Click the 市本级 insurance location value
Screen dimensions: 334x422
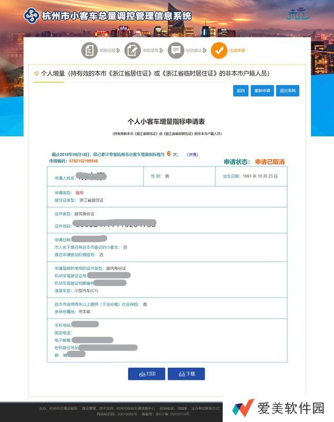click(x=84, y=312)
